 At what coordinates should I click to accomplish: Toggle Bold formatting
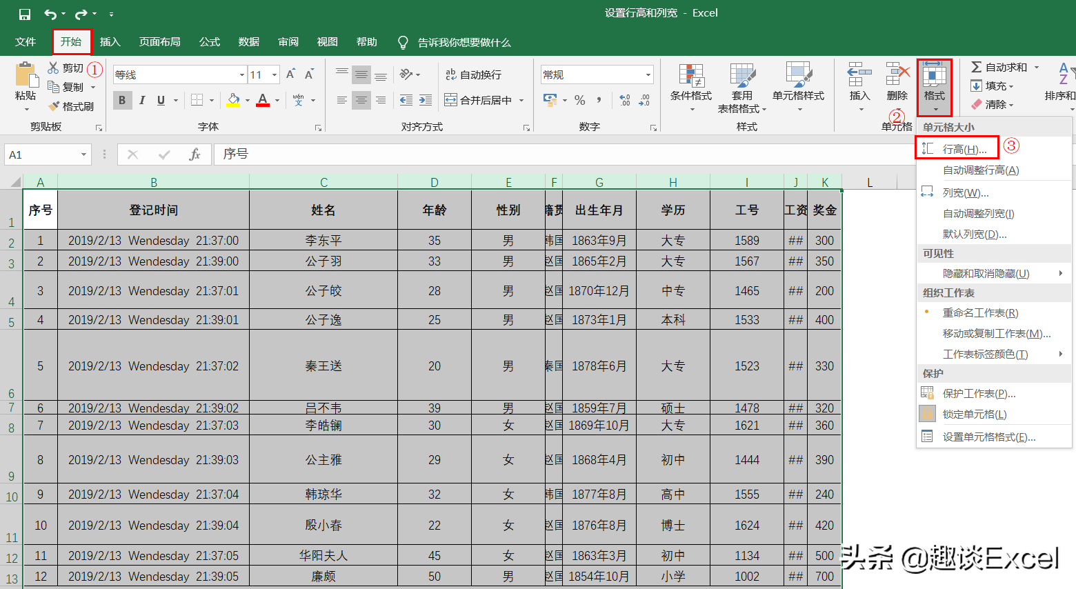[122, 100]
